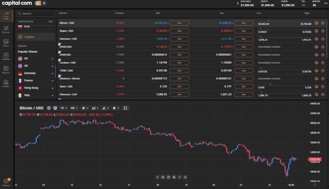Open the Insights panel in sidebar
329x189 pixels.
point(6,83)
